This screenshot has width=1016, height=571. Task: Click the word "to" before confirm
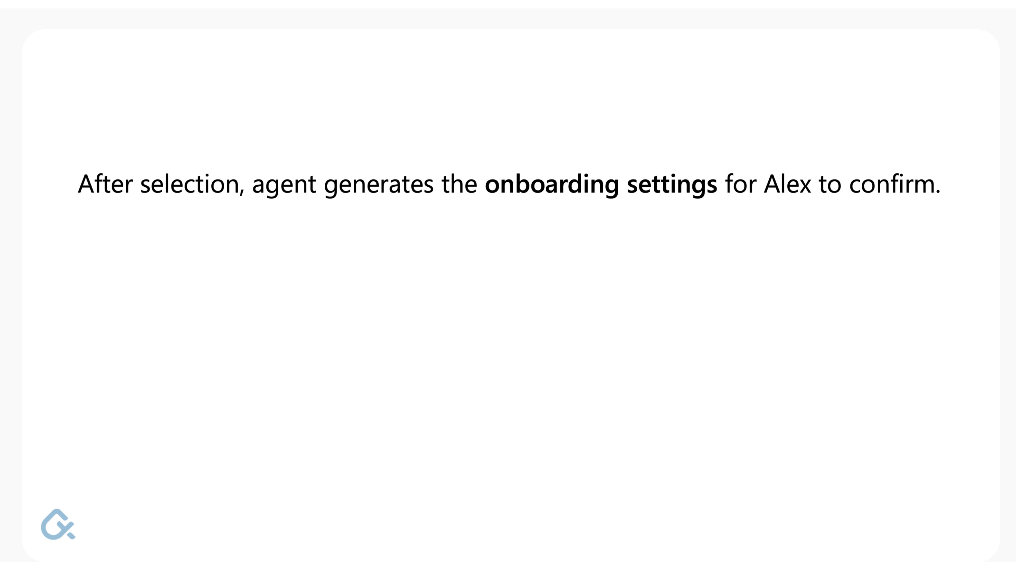[x=830, y=185]
